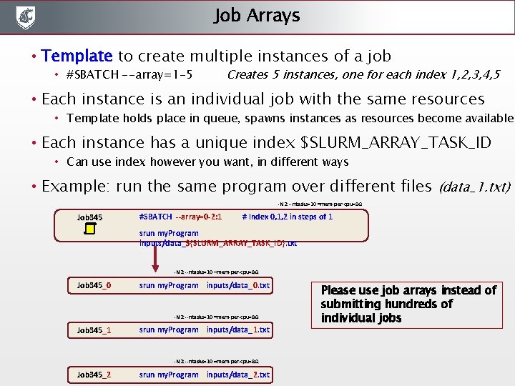The image size is (515, 386).
Task: Click '# Index 0,1,2 in steps of 1' comment
Action: [x=288, y=217]
